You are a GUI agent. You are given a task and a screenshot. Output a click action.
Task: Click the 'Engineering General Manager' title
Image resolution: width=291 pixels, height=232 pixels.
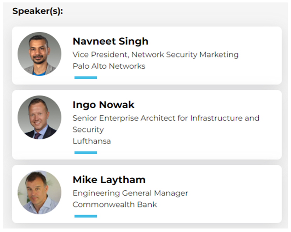pos(130,193)
